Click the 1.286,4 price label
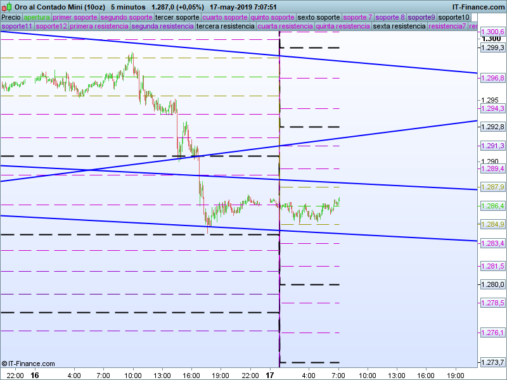507x380 pixels. (492, 206)
